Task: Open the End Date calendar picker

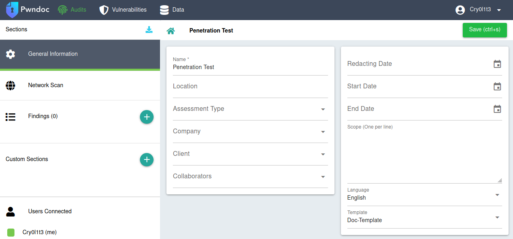Action: pyautogui.click(x=497, y=109)
